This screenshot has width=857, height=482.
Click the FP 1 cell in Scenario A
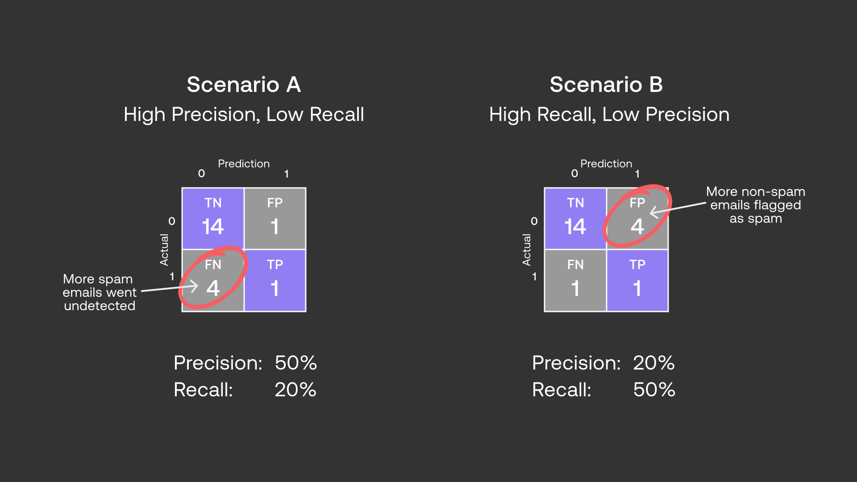pyautogui.click(x=275, y=218)
